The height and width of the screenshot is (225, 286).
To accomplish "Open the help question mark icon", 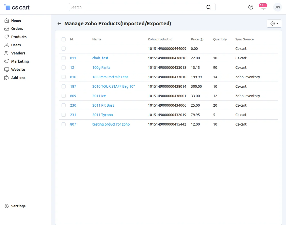I will pyautogui.click(x=251, y=7).
